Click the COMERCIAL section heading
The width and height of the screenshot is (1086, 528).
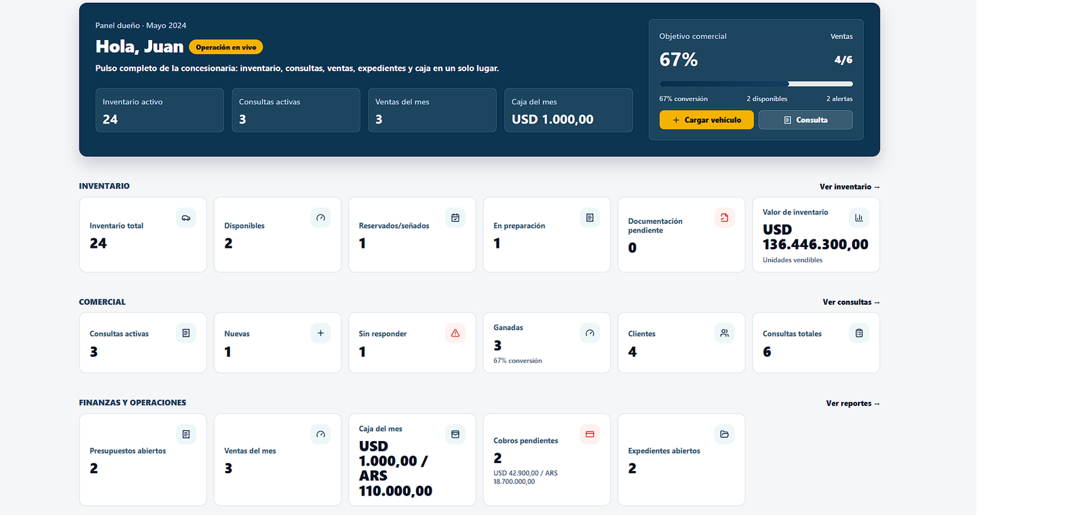pyautogui.click(x=102, y=302)
